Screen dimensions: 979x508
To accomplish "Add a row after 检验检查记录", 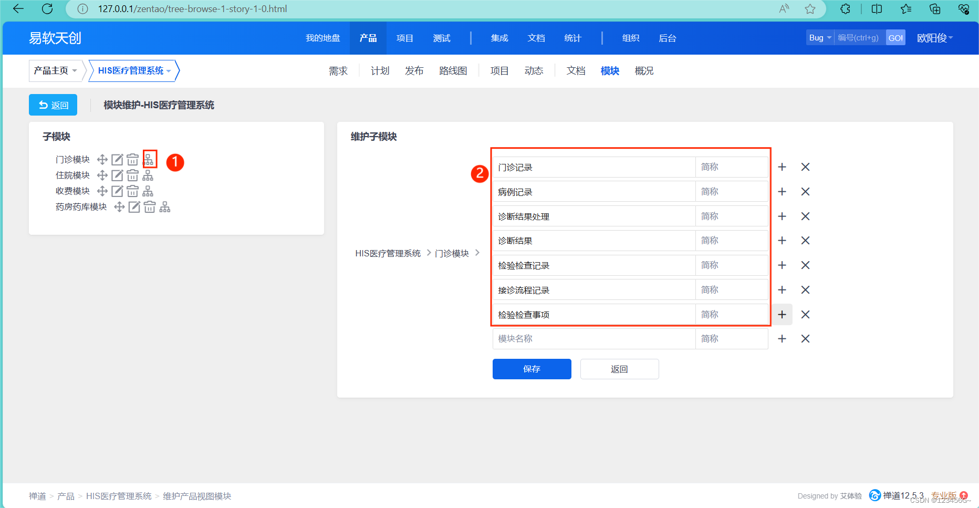I will point(782,265).
